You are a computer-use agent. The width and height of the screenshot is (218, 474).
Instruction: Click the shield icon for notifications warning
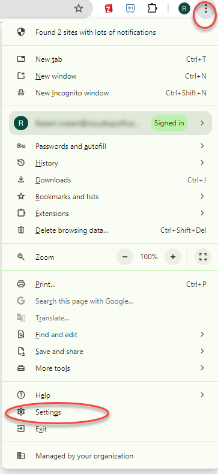21,32
